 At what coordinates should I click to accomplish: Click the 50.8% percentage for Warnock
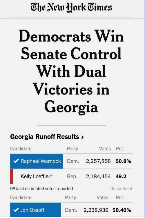(123, 161)
